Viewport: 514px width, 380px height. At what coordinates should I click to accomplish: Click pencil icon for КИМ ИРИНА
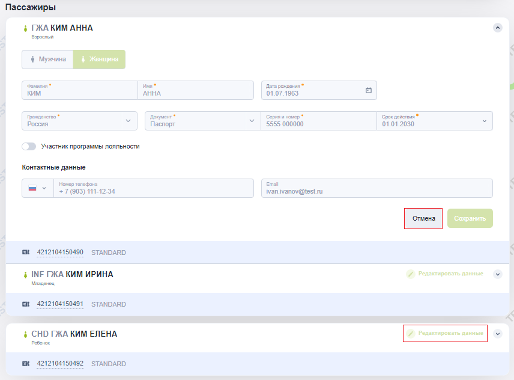[410, 274]
